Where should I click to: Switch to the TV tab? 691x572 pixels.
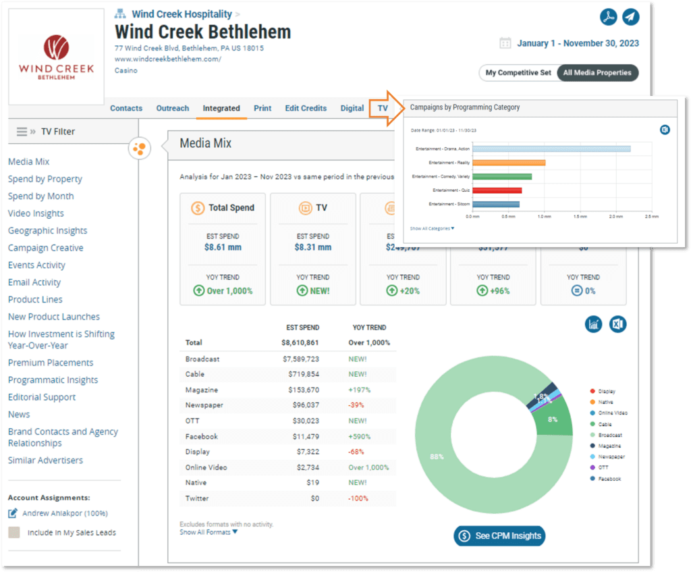[383, 109]
